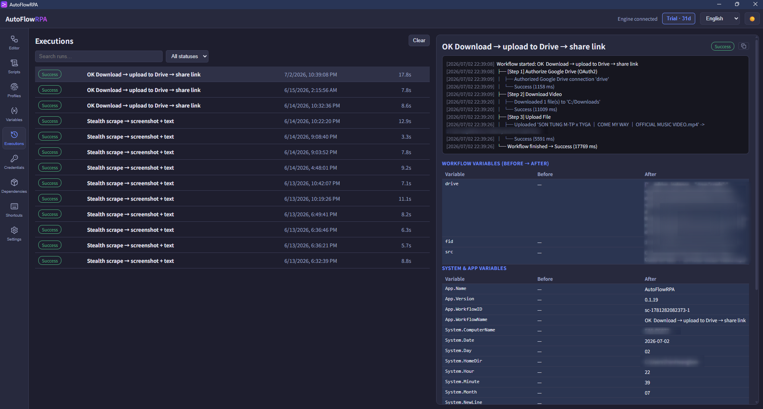Click the 'fid' variable row
Screen dimensions: 763x409
pos(595,242)
